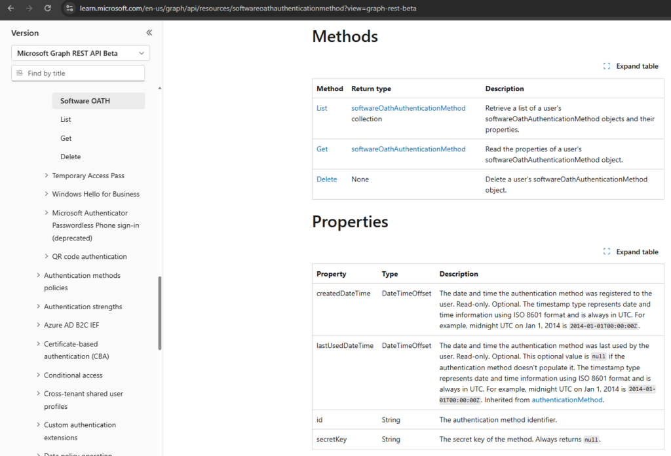Image resolution: width=671 pixels, height=456 pixels.
Task: Open the List method link in table
Action: pyautogui.click(x=322, y=108)
